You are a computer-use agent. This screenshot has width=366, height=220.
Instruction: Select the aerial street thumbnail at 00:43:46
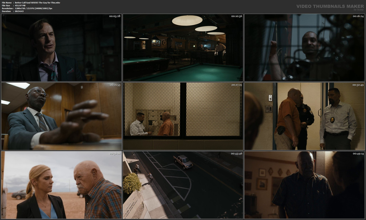point(183,185)
